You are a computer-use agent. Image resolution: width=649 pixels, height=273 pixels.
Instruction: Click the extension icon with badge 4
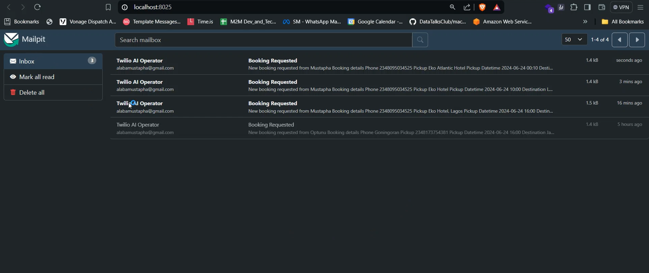click(549, 8)
